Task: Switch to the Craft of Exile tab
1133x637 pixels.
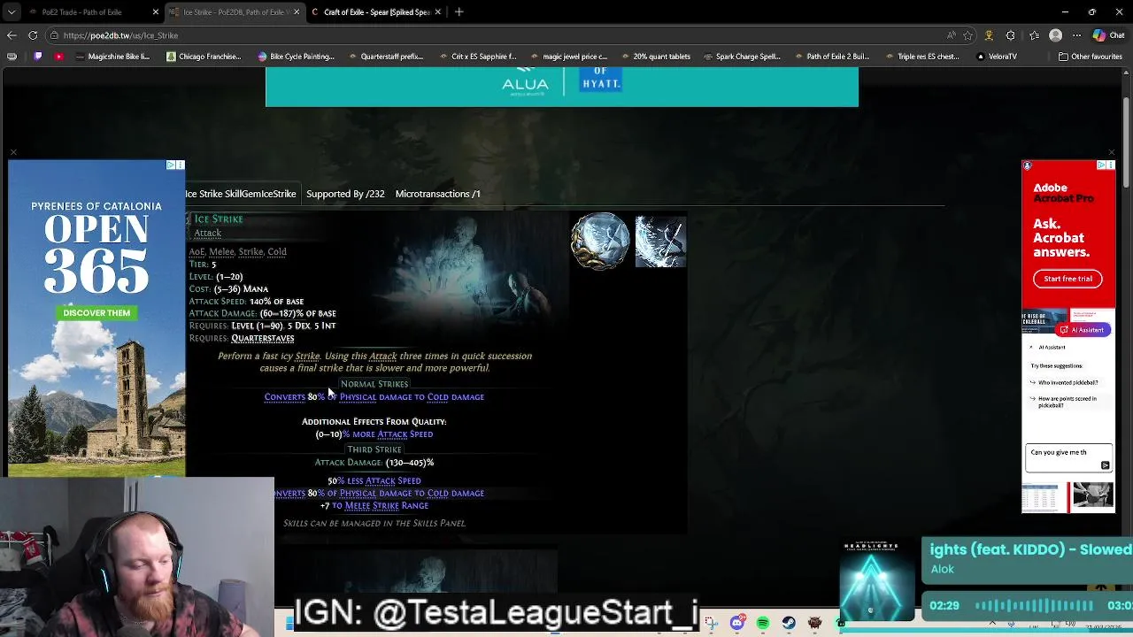Action: [x=376, y=12]
